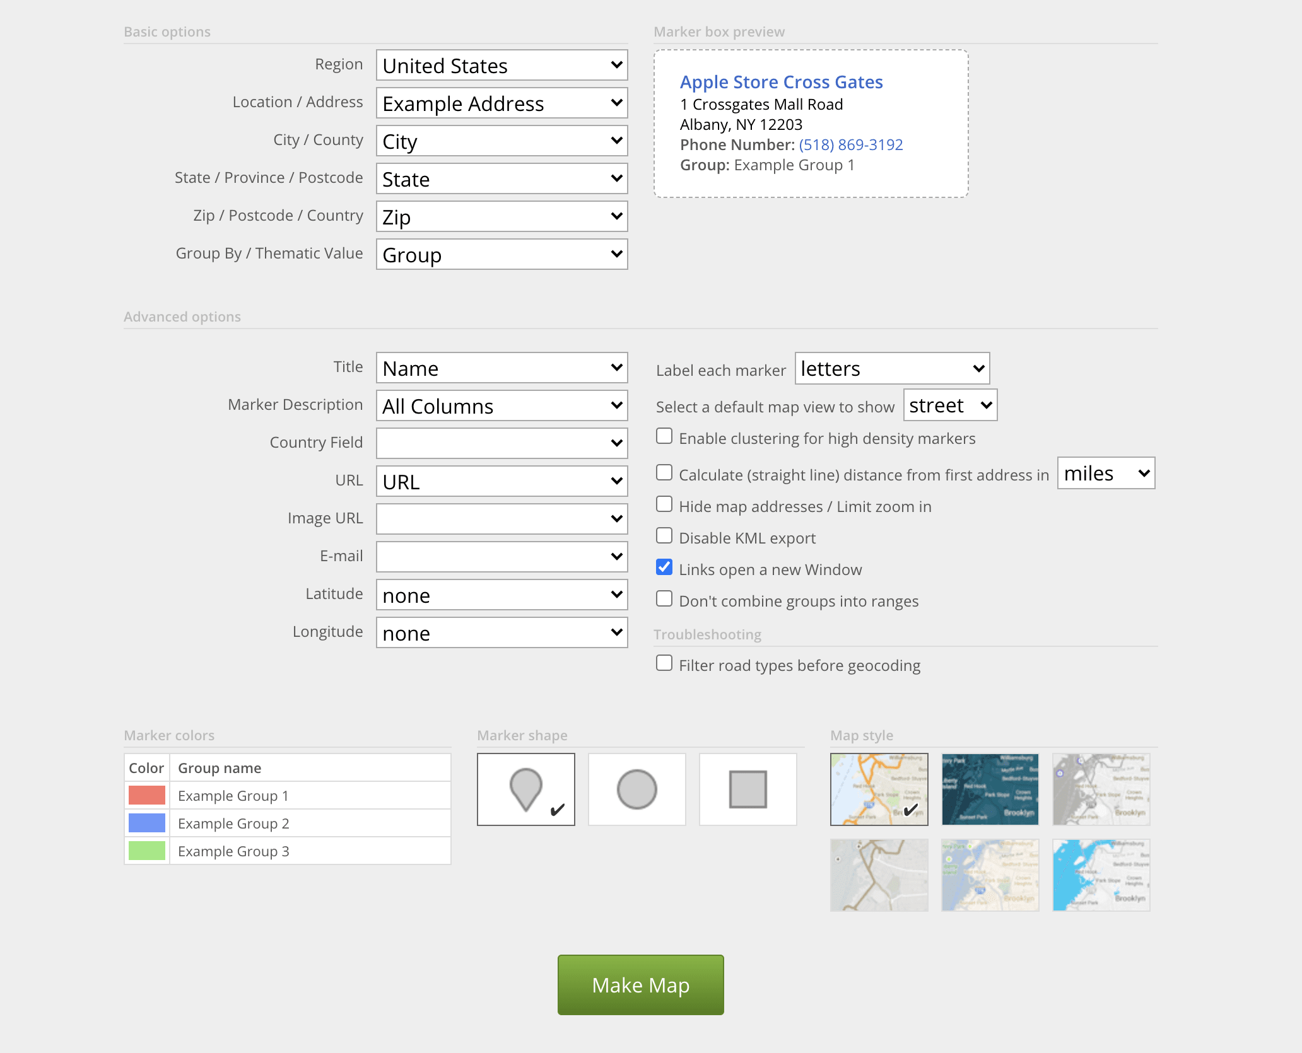
Task: Enable Filter road types before geocoding
Action: coord(664,663)
